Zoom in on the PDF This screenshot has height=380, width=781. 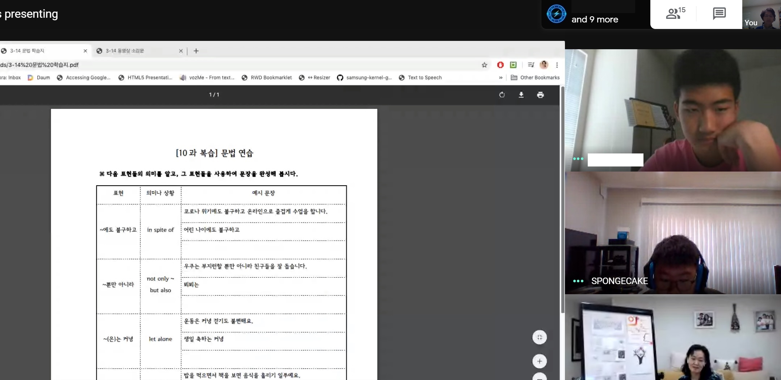coord(539,361)
